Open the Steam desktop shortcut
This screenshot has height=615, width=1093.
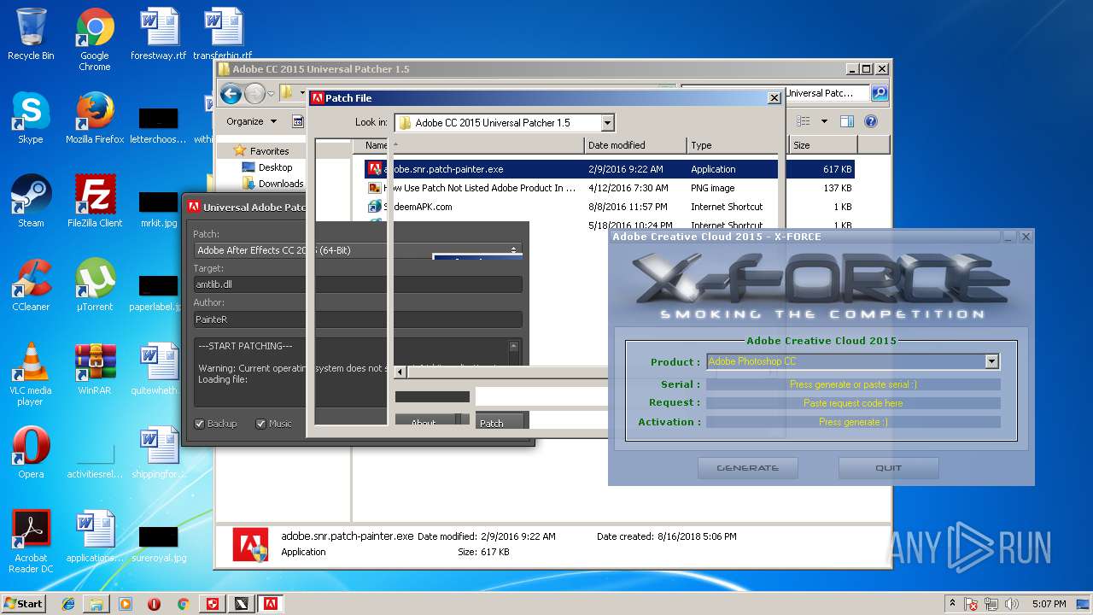(31, 202)
